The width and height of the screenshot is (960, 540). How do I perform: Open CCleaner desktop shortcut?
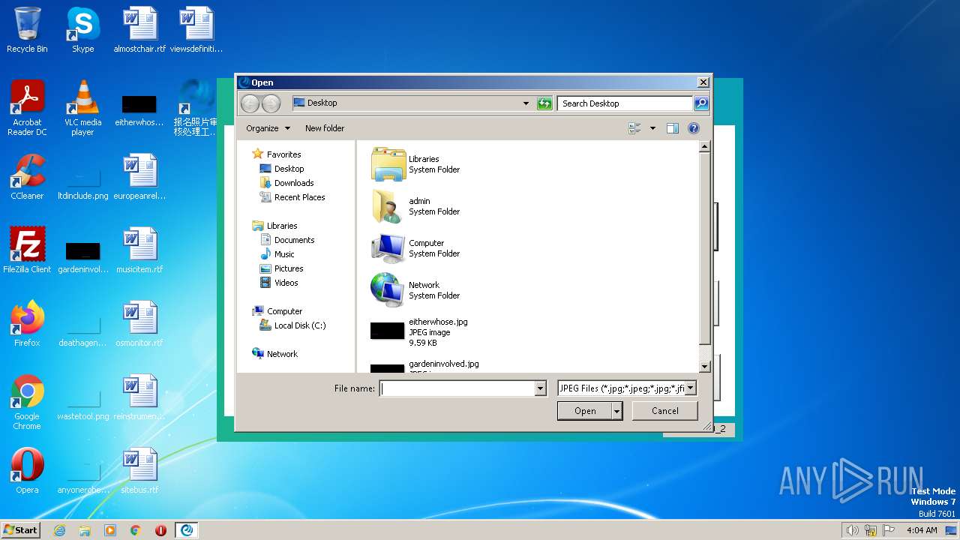point(27,177)
